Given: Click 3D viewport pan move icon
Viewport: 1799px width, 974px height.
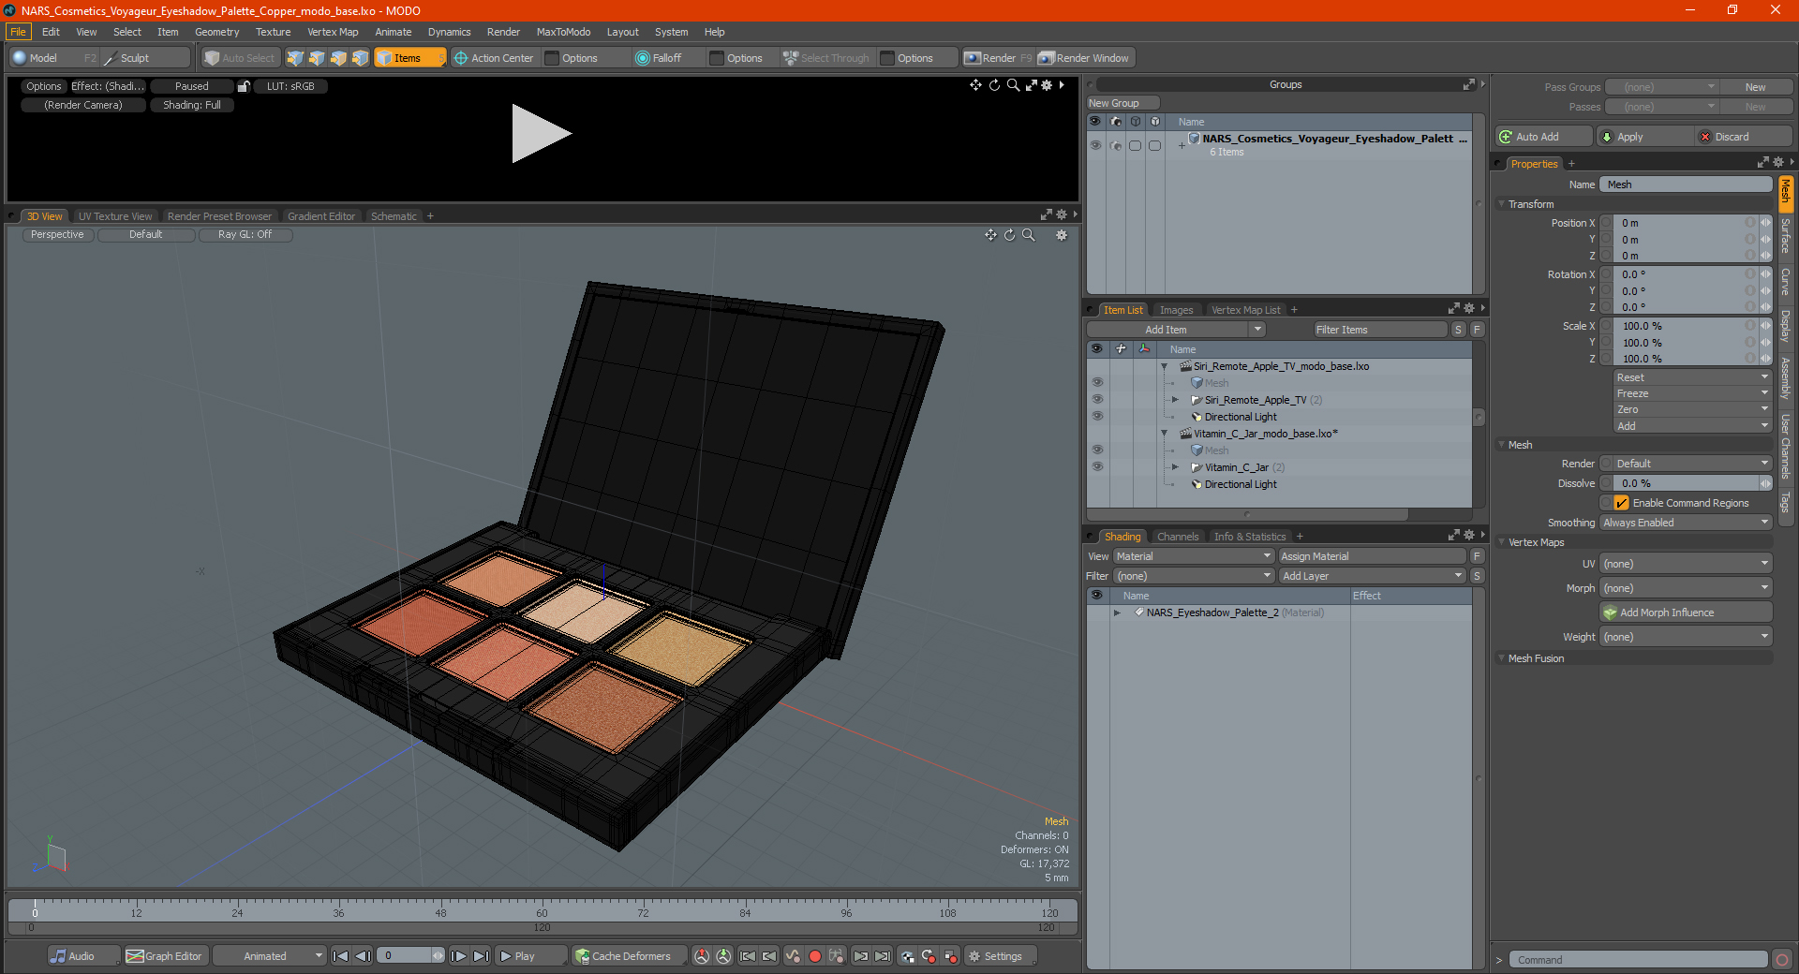Looking at the screenshot, I should click(x=990, y=235).
